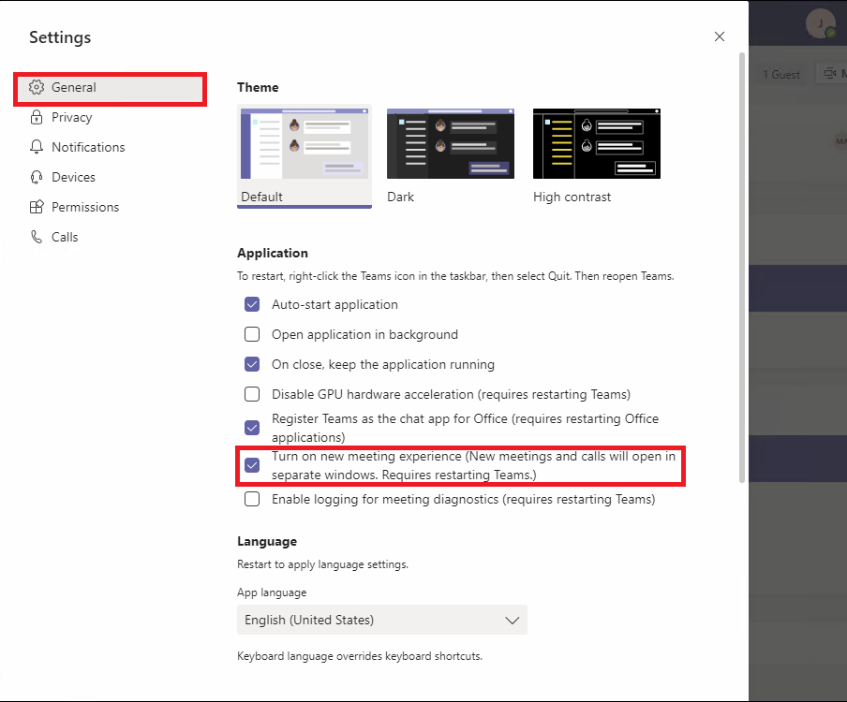Uncheck Auto-start application

pyautogui.click(x=252, y=304)
